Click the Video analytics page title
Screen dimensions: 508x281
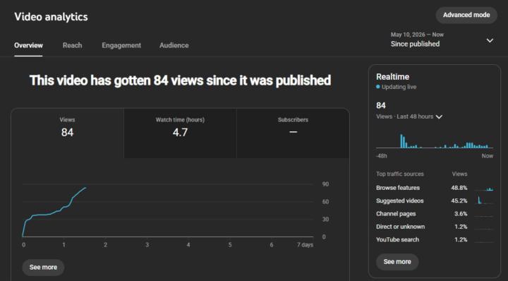coord(52,17)
